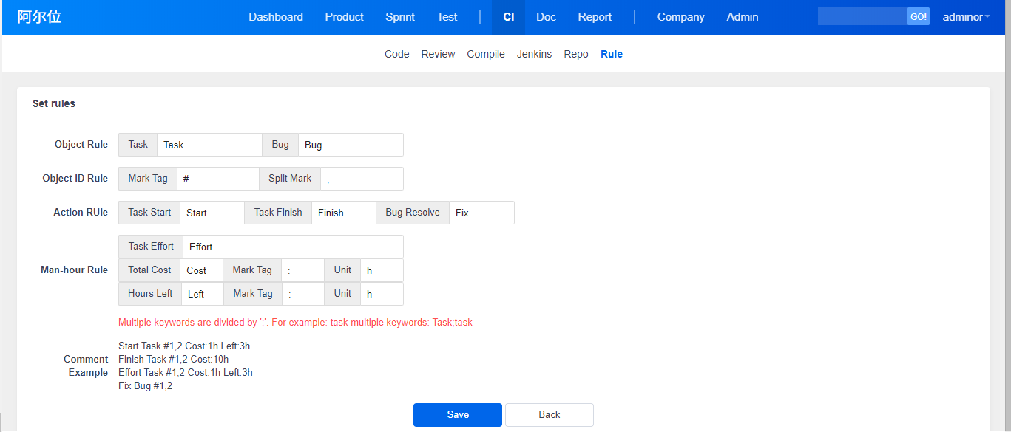Click the 'Object Rule' label
Image resolution: width=1011 pixels, height=432 pixels.
pyautogui.click(x=81, y=145)
